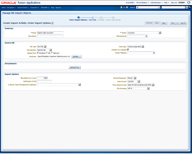Viewport: 192px width, 154px height.
Task: Open the Object dropdown showing Customer
Action: pos(160,33)
